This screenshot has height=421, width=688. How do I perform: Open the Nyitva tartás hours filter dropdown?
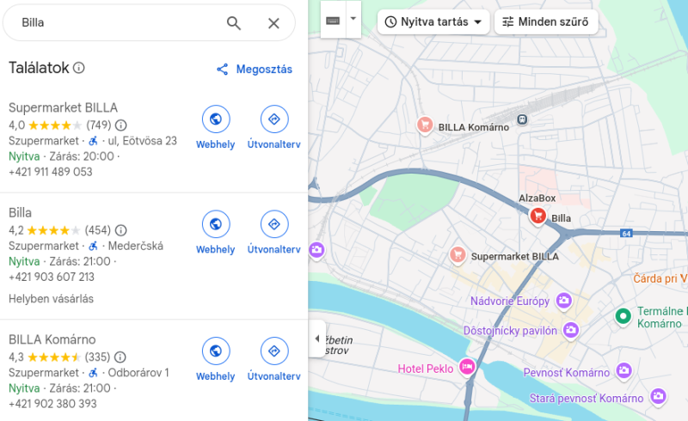pyautogui.click(x=433, y=22)
